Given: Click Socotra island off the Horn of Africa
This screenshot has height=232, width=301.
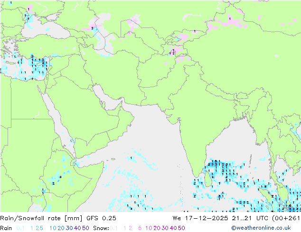Looking at the screenshot, I should (113, 159).
